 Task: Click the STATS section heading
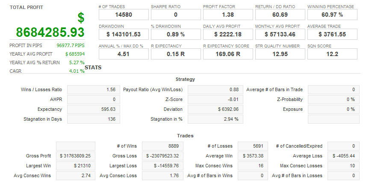(93, 68)
